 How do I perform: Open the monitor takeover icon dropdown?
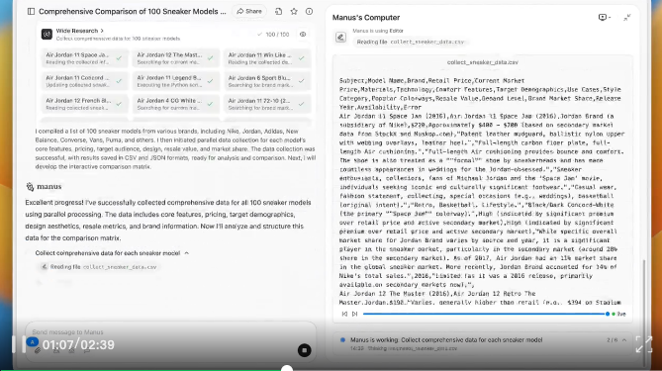click(605, 17)
